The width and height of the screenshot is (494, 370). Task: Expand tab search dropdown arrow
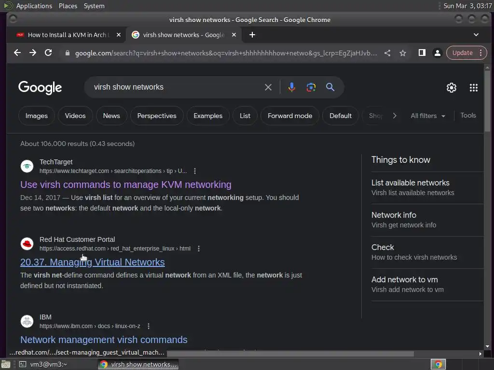pos(476,35)
